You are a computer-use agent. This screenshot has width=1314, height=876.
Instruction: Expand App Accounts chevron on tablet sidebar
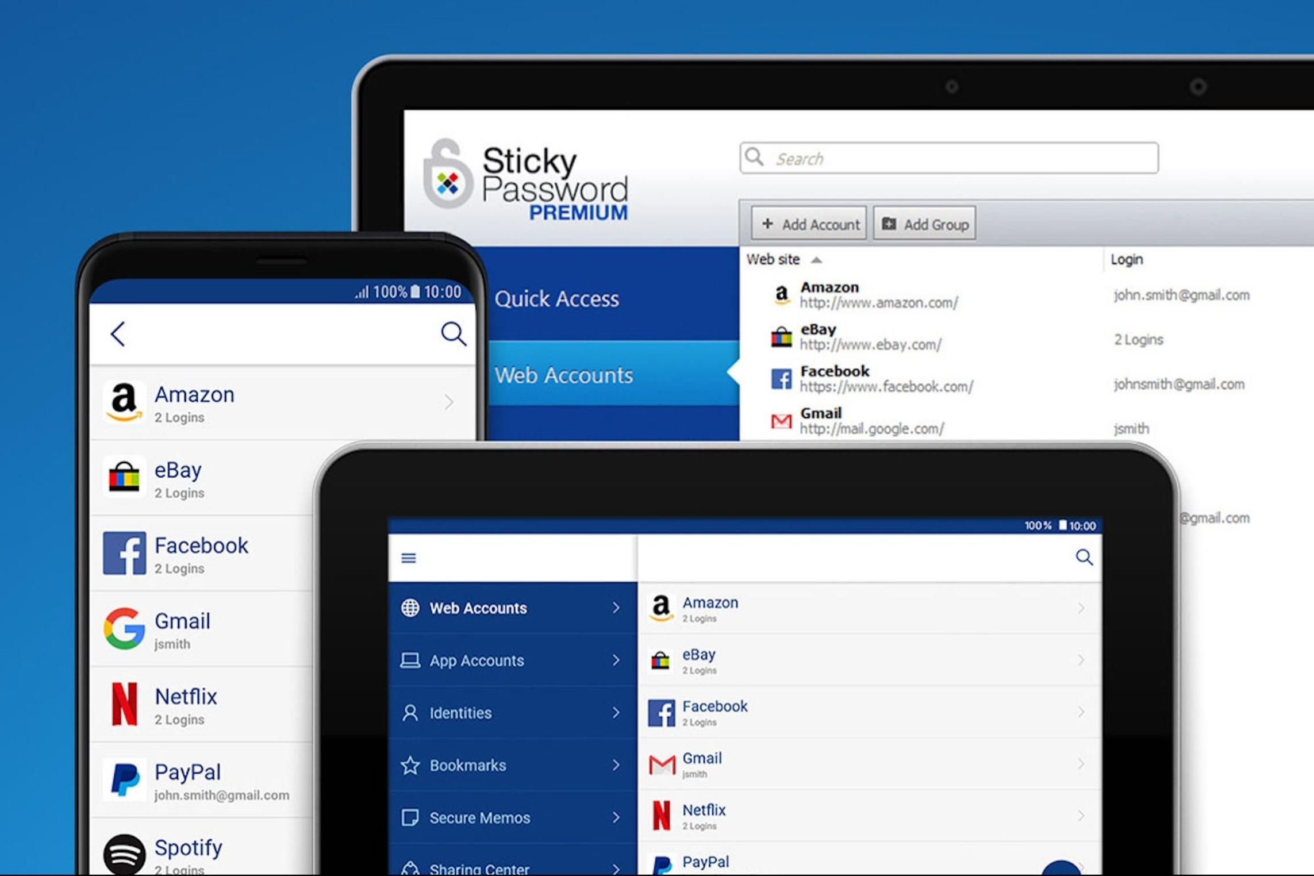point(616,660)
